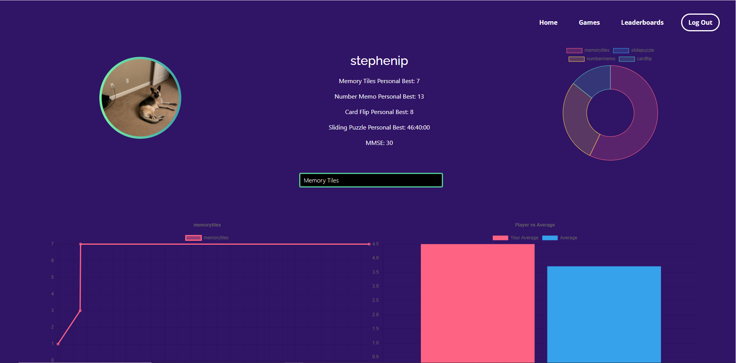736x363 pixels.
Task: Click the dog profile picture
Action: pos(140,98)
